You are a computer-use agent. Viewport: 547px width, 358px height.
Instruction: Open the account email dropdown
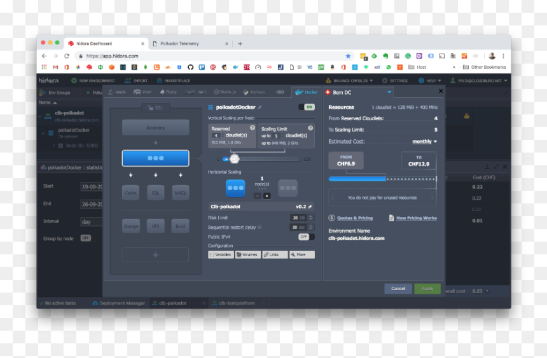(478, 81)
